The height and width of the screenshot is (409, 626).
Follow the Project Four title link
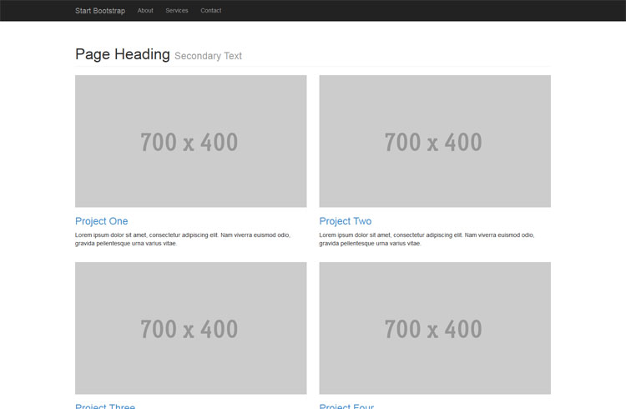click(347, 406)
